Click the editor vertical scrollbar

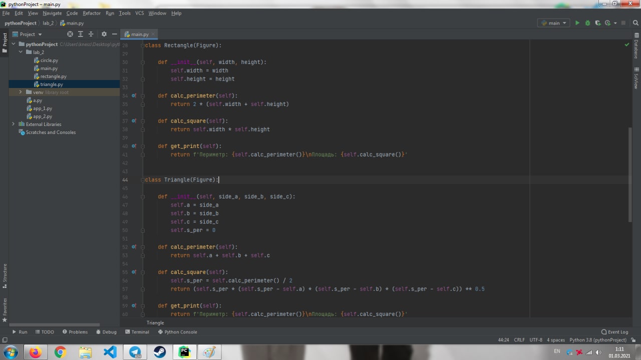pyautogui.click(x=630, y=174)
